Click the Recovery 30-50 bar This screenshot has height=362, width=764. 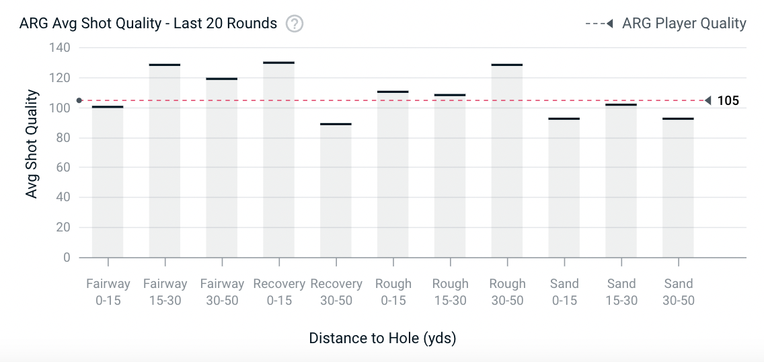click(336, 192)
